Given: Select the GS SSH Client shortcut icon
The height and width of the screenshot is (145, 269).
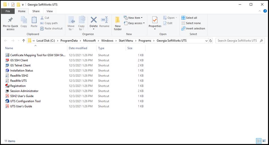Looking at the screenshot, I should tap(7, 60).
